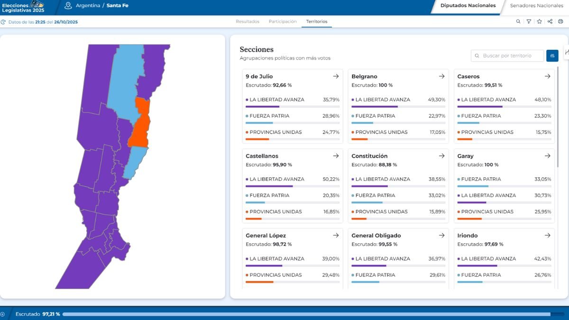Open 9 de Julio section via arrow
This screenshot has height=320, width=569.
pyautogui.click(x=336, y=76)
